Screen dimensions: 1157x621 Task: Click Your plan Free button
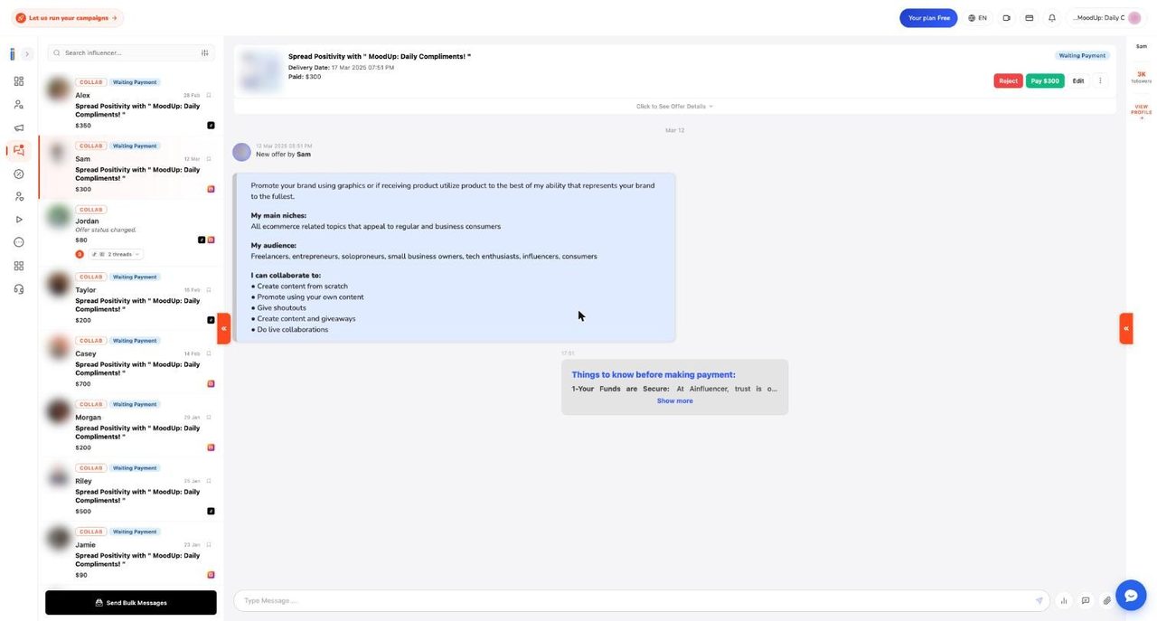click(928, 18)
